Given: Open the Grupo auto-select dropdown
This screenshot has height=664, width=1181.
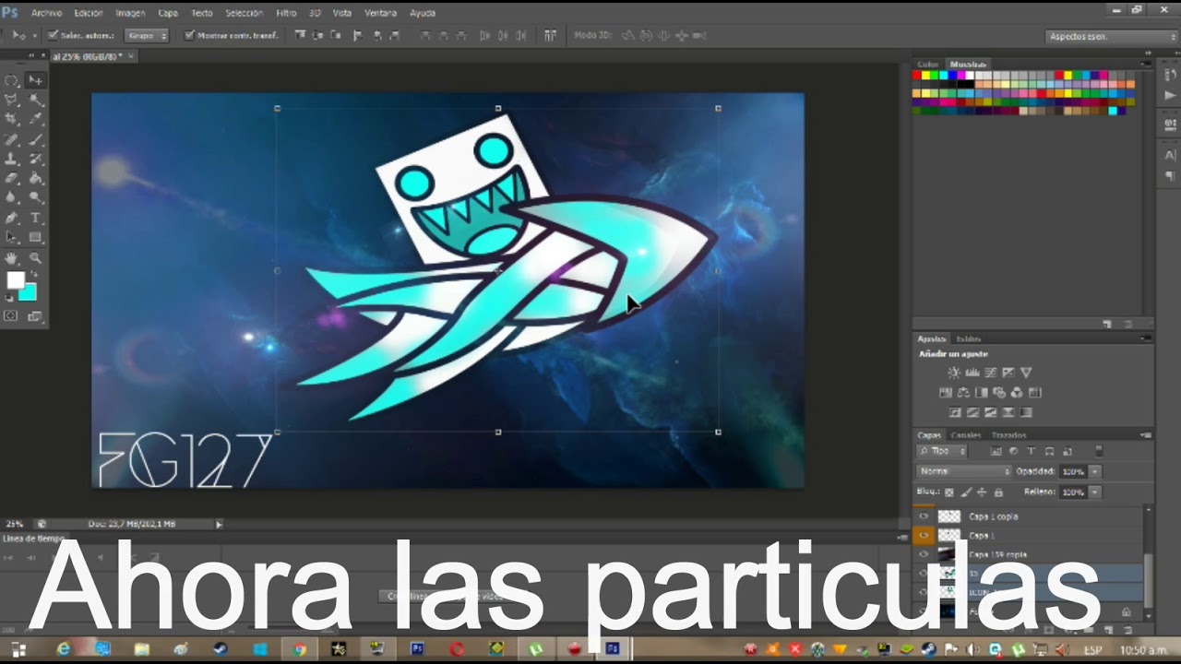Looking at the screenshot, I should pyautogui.click(x=147, y=36).
